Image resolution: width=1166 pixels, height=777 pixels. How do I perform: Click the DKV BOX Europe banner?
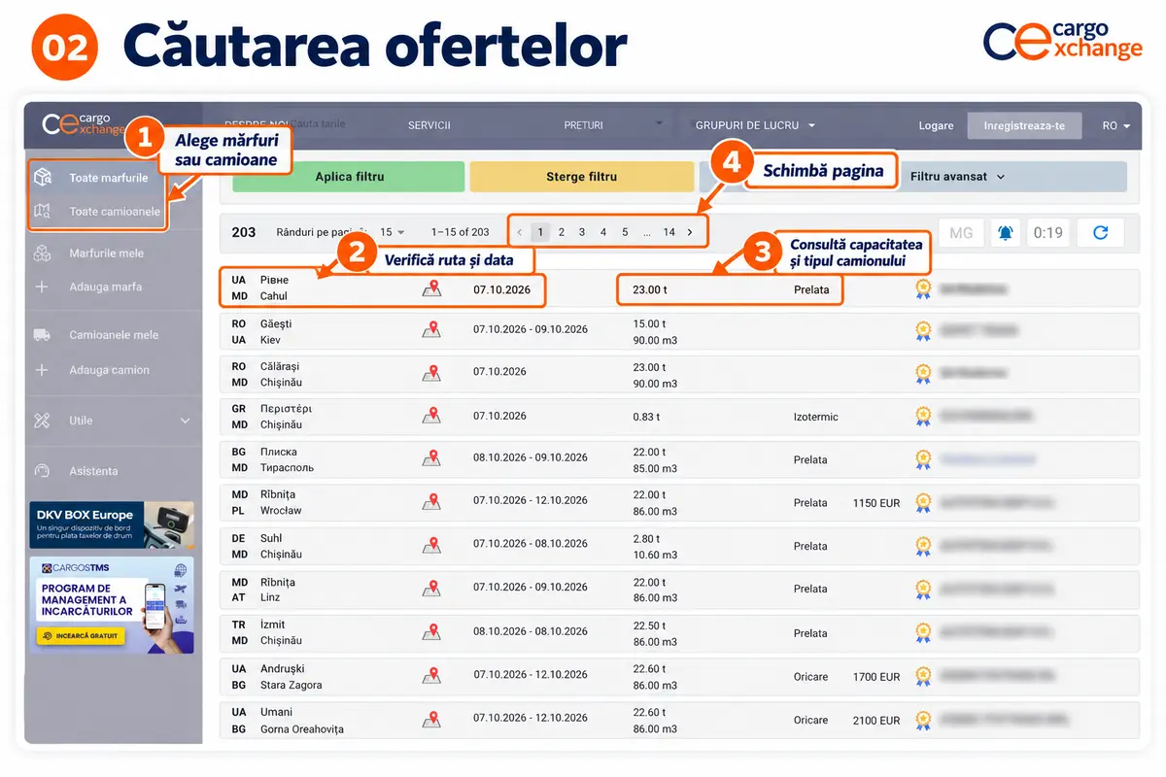click(x=112, y=525)
